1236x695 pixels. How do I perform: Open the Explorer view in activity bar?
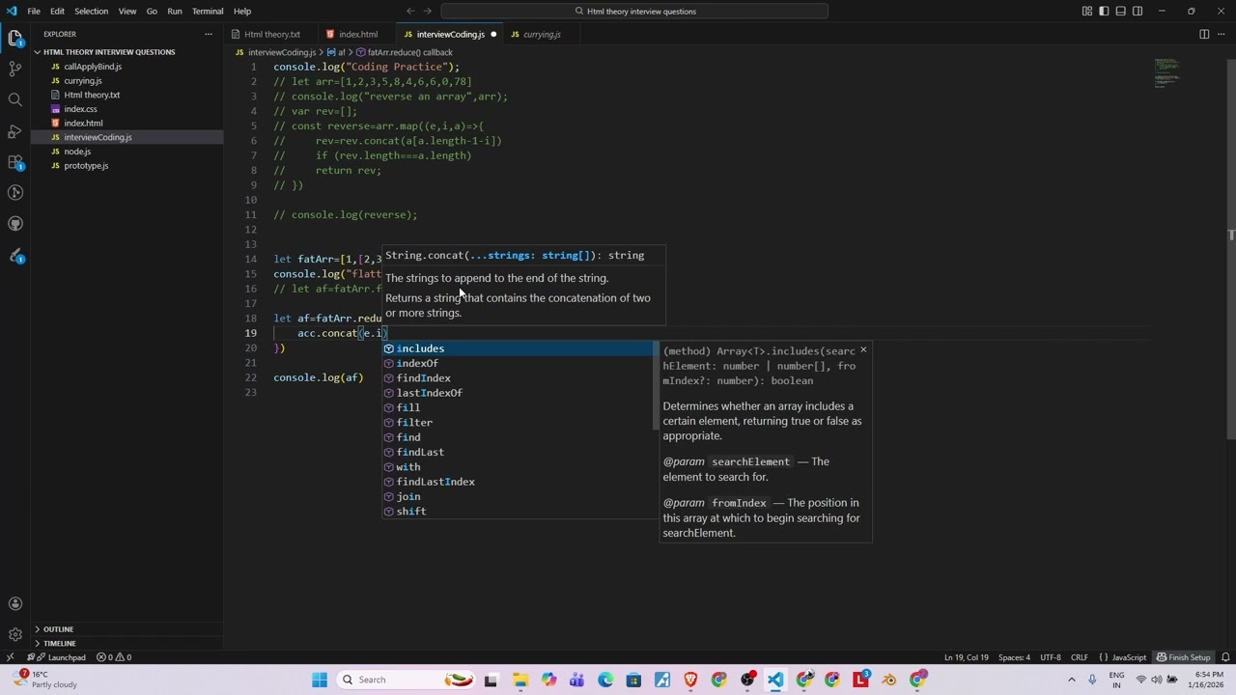(x=14, y=39)
